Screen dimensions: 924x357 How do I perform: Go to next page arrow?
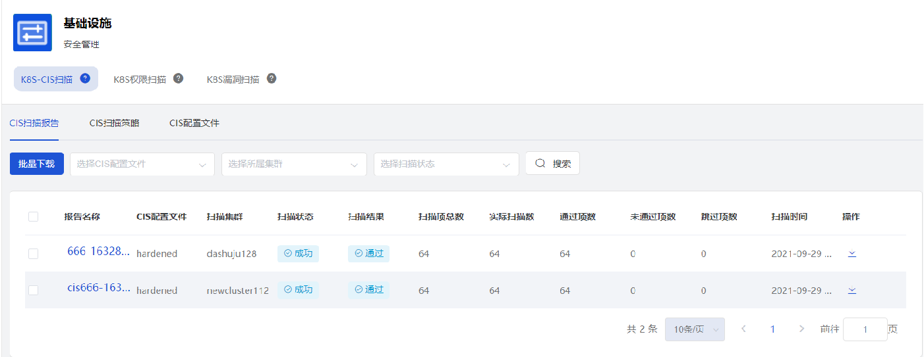click(801, 329)
